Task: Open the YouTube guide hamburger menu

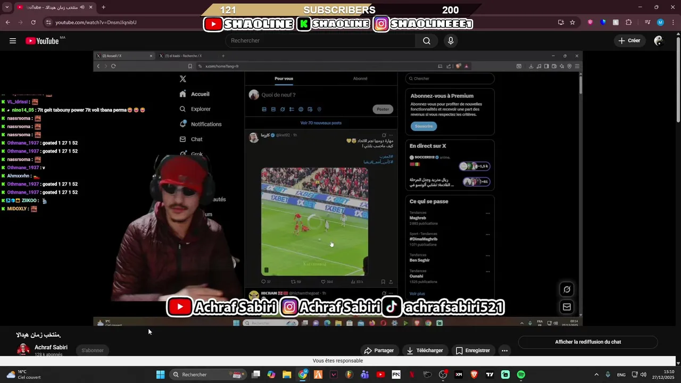Action: pos(13,41)
